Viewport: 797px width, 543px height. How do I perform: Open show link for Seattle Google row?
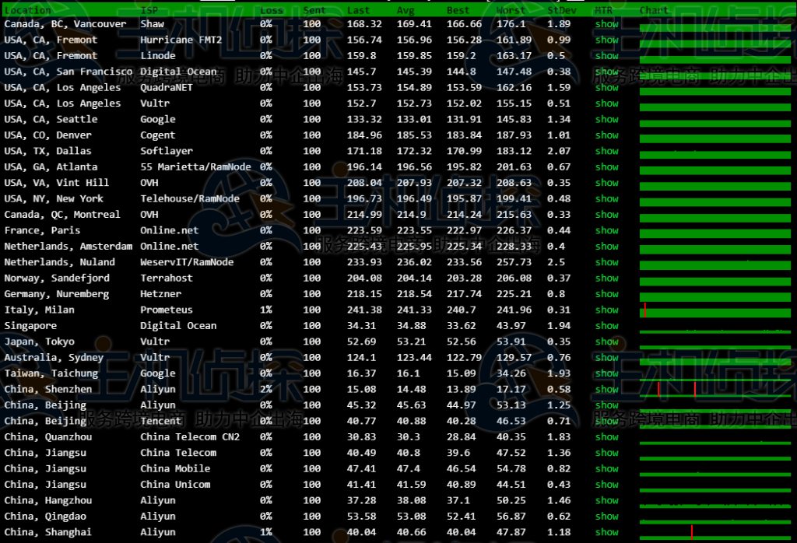pyautogui.click(x=607, y=119)
